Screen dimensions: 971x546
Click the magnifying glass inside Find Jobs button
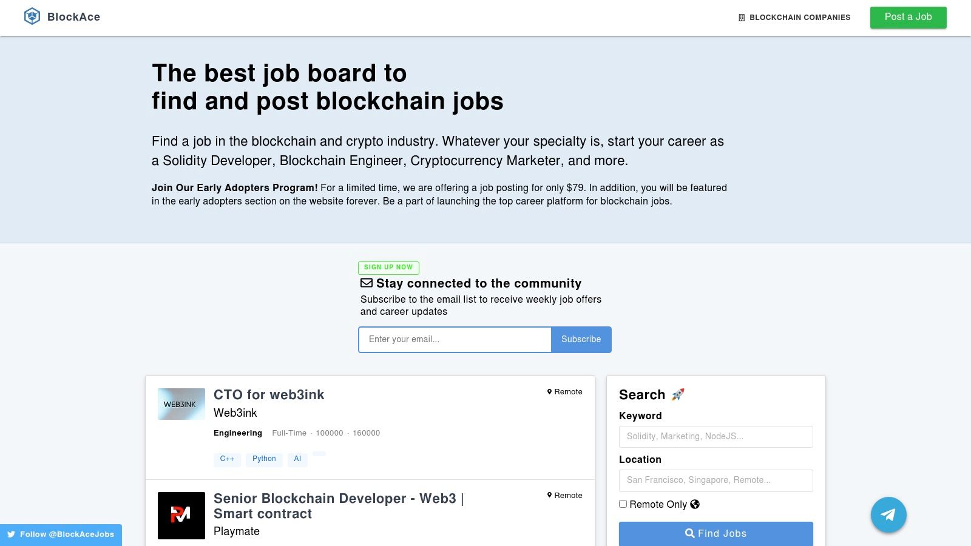point(690,533)
